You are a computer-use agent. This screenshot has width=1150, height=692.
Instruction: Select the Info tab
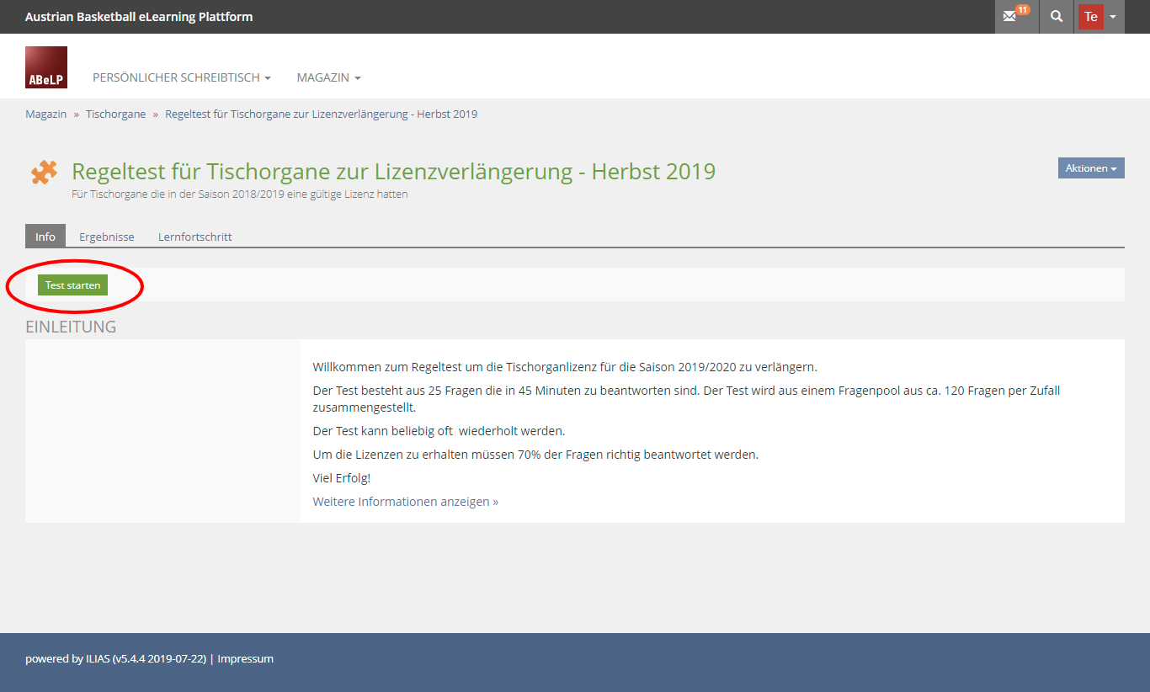pos(45,237)
